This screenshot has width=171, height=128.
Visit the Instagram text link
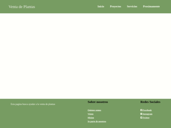pos(148,114)
